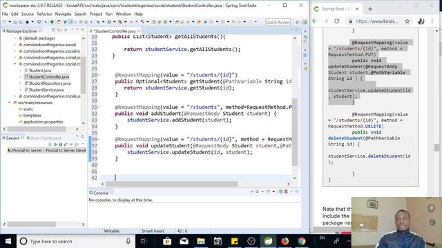Open the Window menu
The width and height of the screenshot is (442, 248).
tap(124, 14)
